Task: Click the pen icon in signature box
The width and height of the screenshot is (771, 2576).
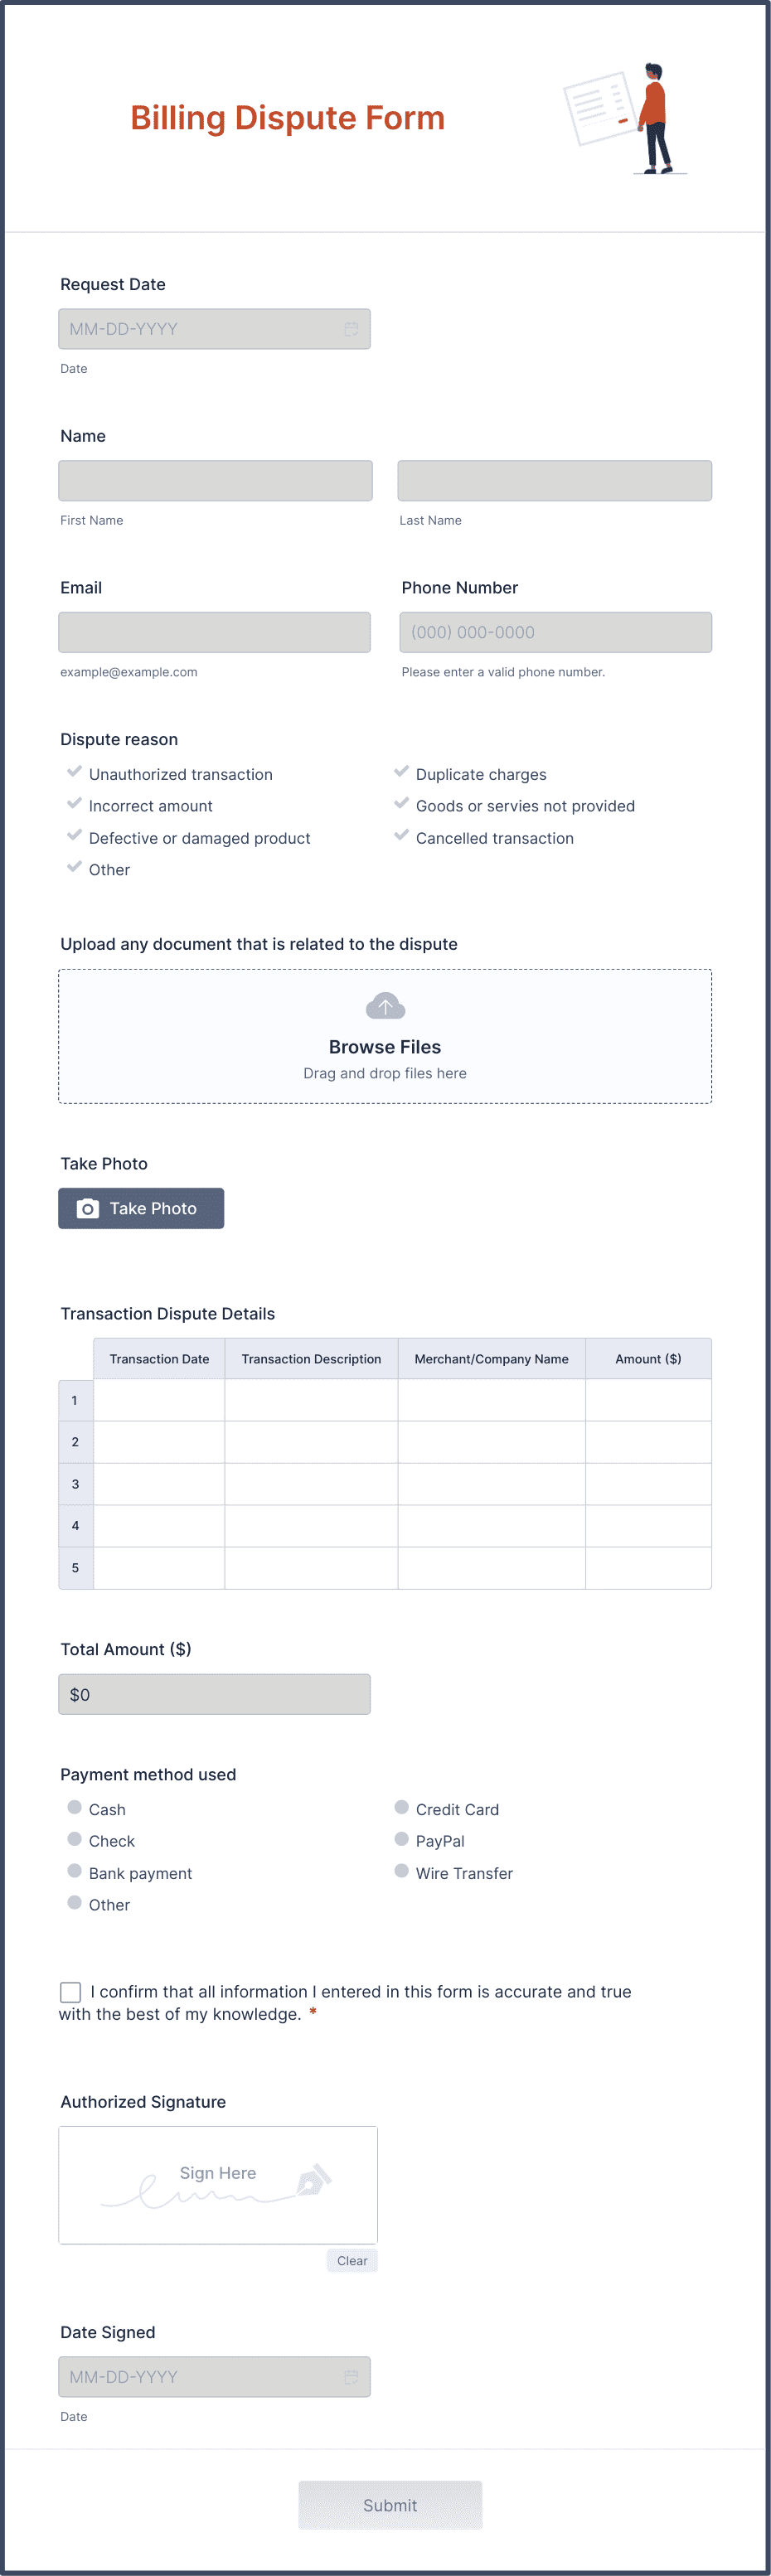Action: tap(314, 2179)
